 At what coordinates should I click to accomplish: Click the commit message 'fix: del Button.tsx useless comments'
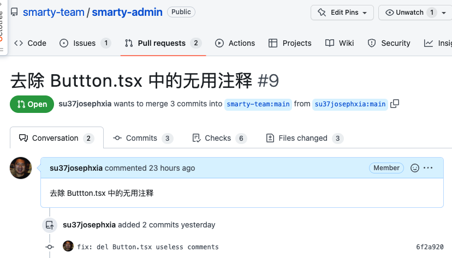click(x=148, y=247)
